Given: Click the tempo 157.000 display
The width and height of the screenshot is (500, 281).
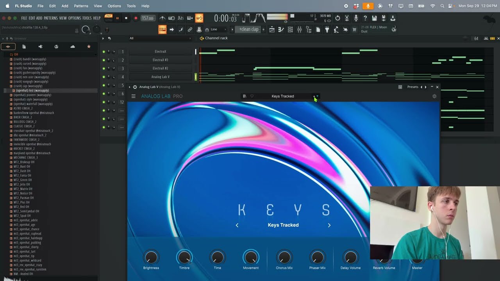Looking at the screenshot, I should (148, 18).
